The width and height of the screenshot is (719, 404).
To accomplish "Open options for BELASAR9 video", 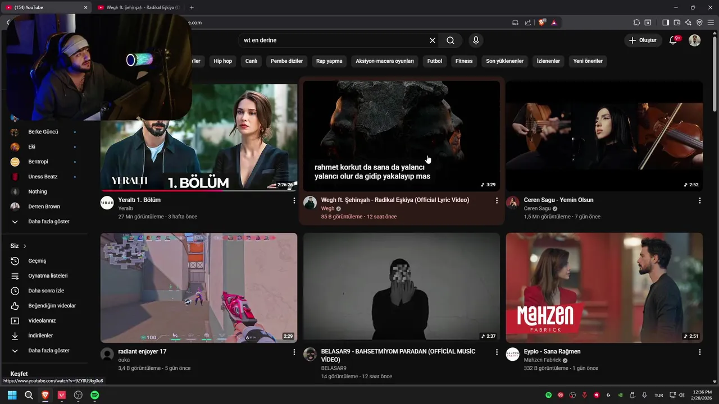I will (x=497, y=352).
